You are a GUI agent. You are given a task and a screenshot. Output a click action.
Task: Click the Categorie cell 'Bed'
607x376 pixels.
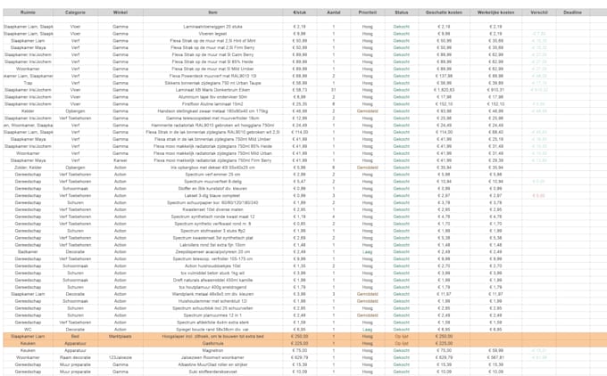[x=75, y=336]
